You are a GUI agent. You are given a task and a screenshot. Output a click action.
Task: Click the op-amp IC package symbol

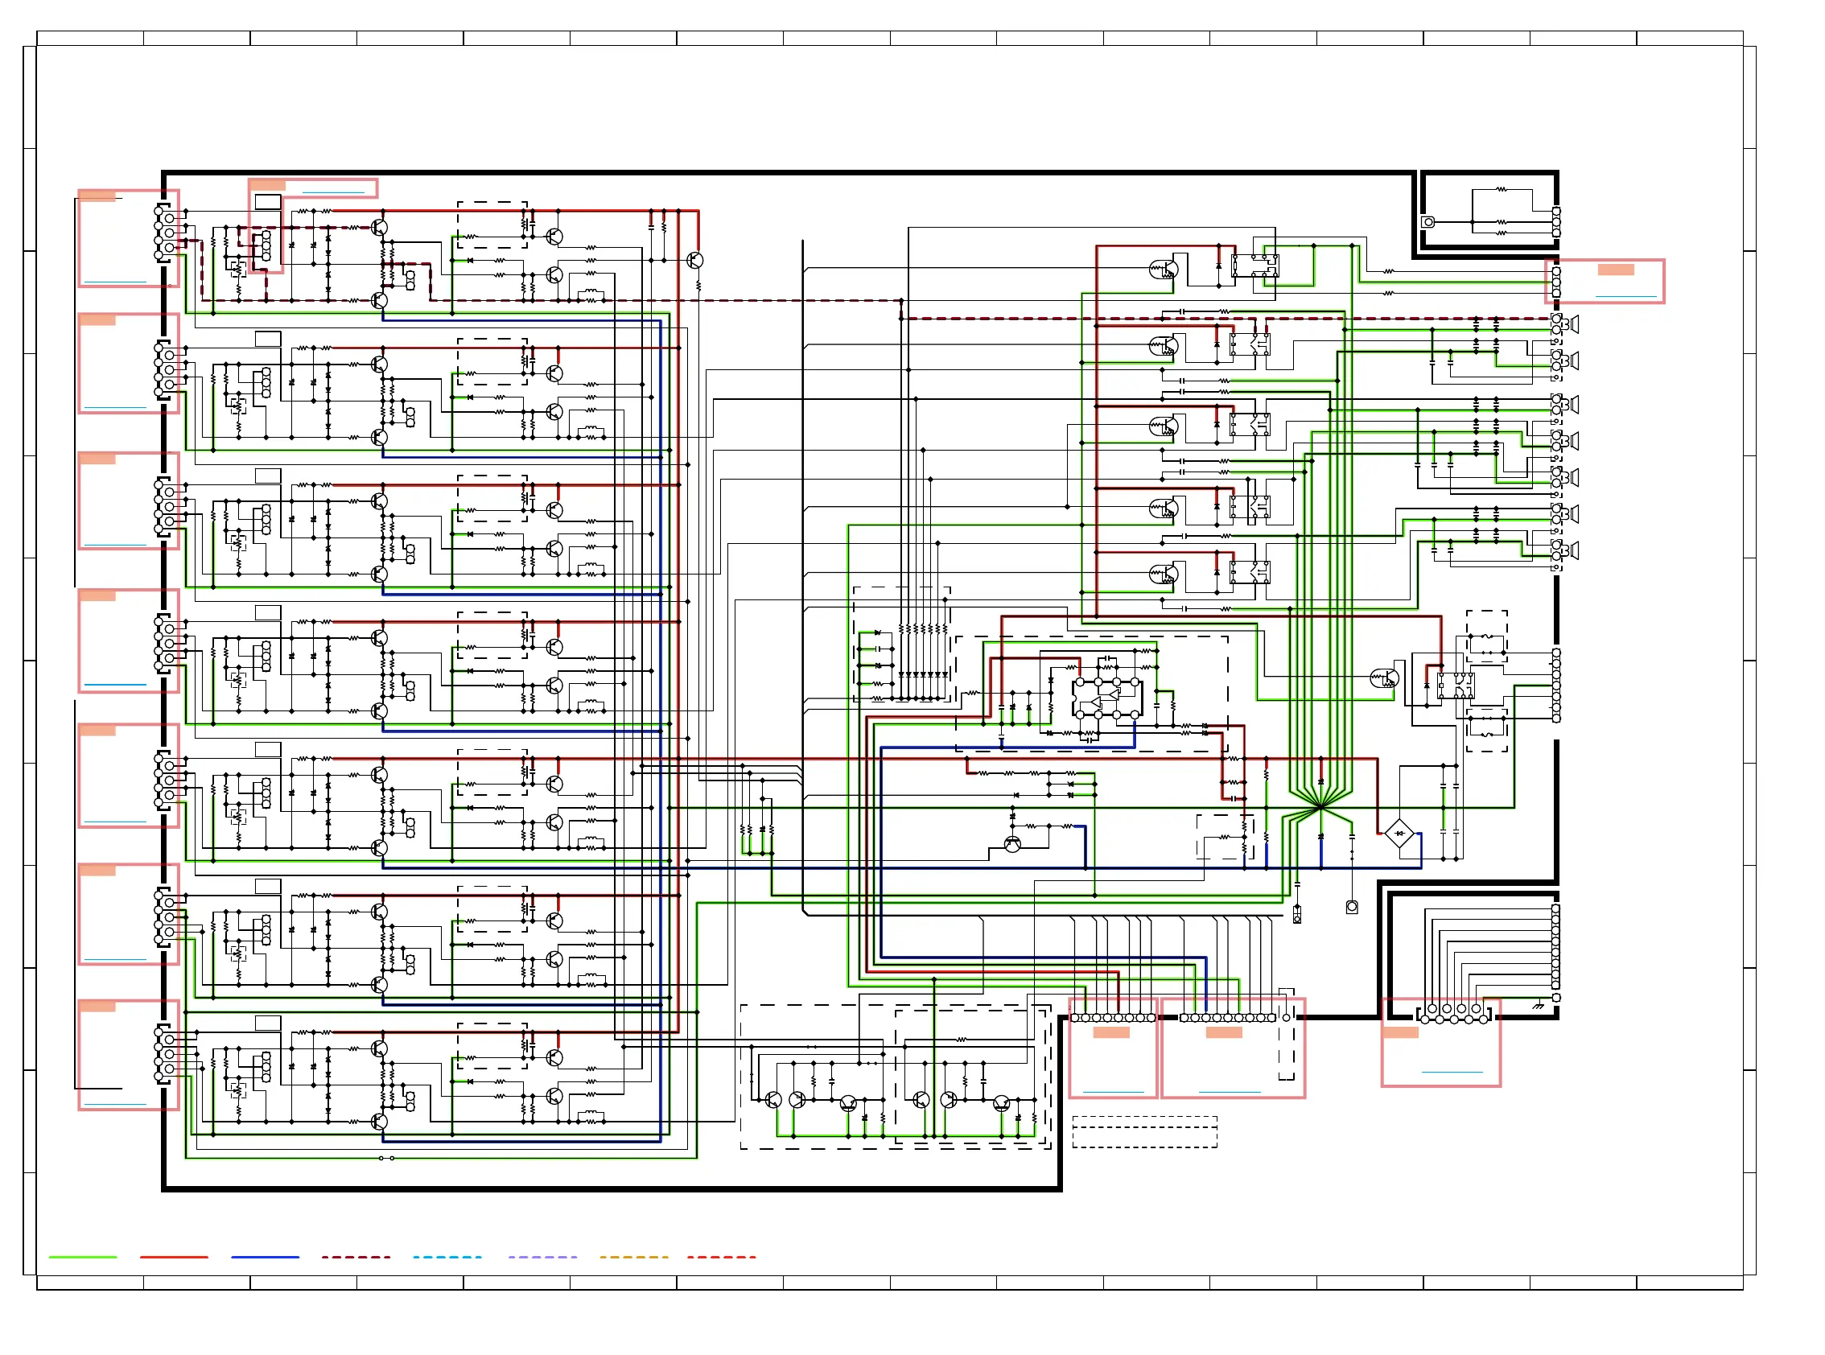pyautogui.click(x=1106, y=698)
